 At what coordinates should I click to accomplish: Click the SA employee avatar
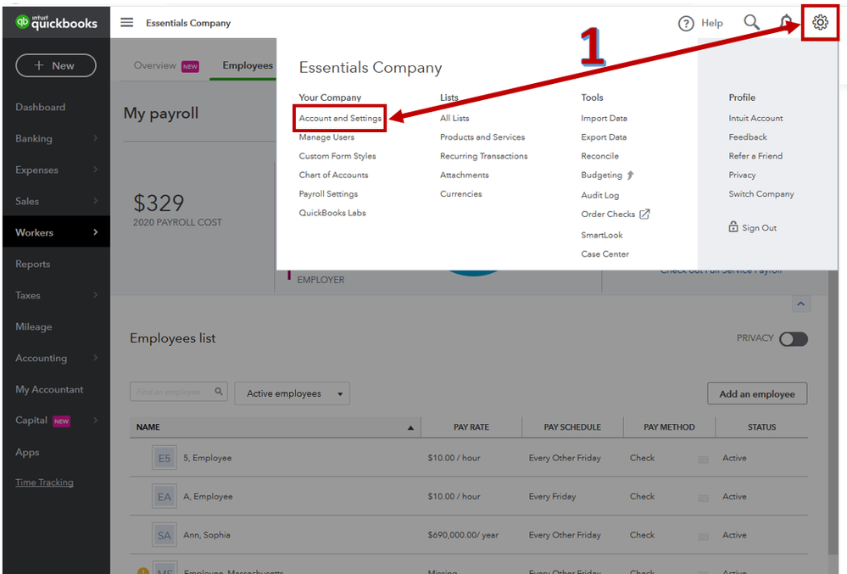click(164, 535)
